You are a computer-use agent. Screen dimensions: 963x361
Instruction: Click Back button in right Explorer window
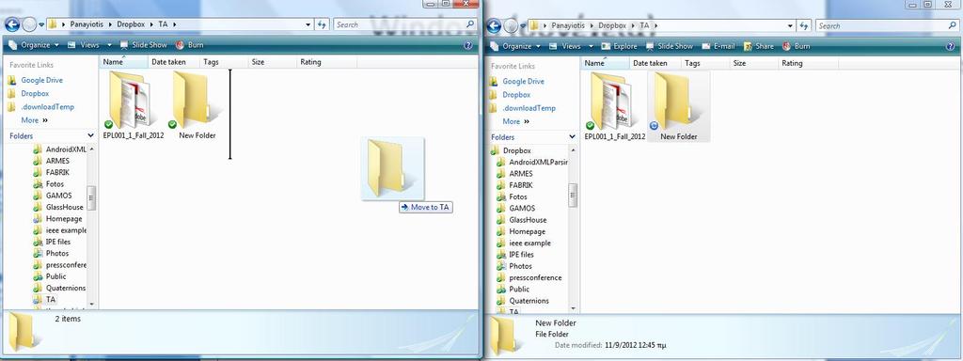click(x=493, y=25)
